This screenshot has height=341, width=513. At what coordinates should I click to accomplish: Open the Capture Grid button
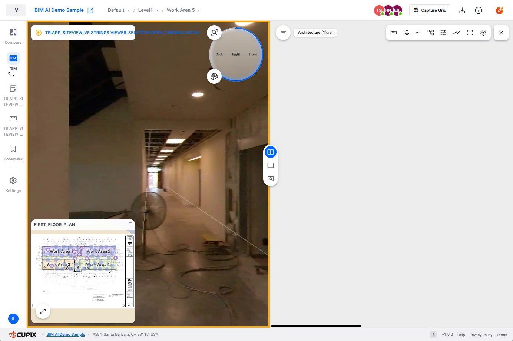pyautogui.click(x=430, y=10)
